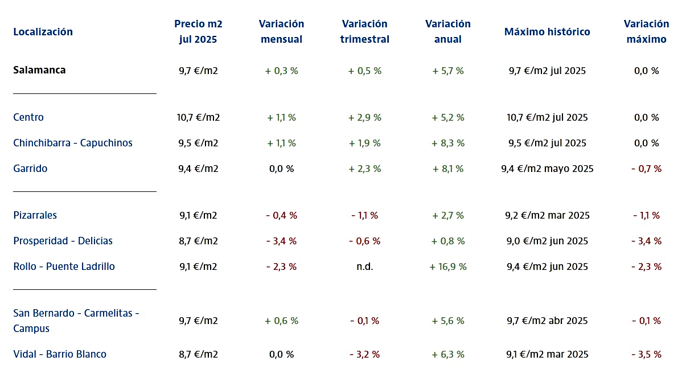
Task: Click Garrido's 9,4 €/m2 mayo 2025 maximum
Action: [x=547, y=169]
